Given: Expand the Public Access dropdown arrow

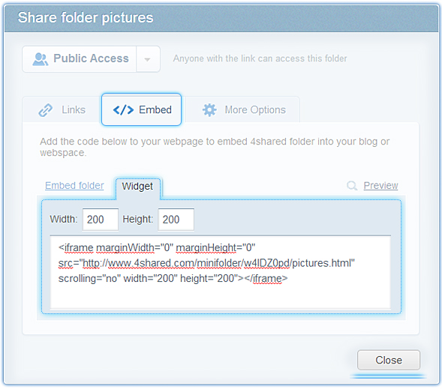Looking at the screenshot, I should click(147, 59).
